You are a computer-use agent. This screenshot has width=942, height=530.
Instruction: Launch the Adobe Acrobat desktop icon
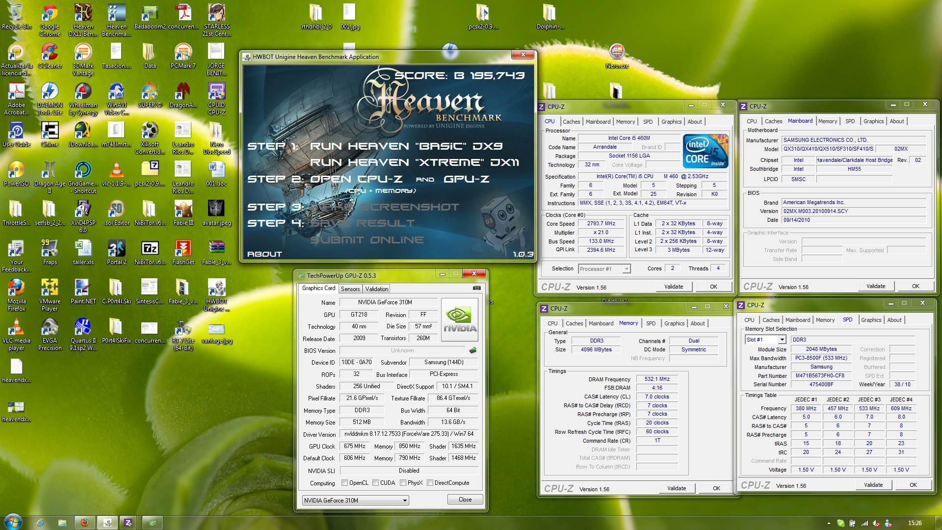[x=16, y=99]
